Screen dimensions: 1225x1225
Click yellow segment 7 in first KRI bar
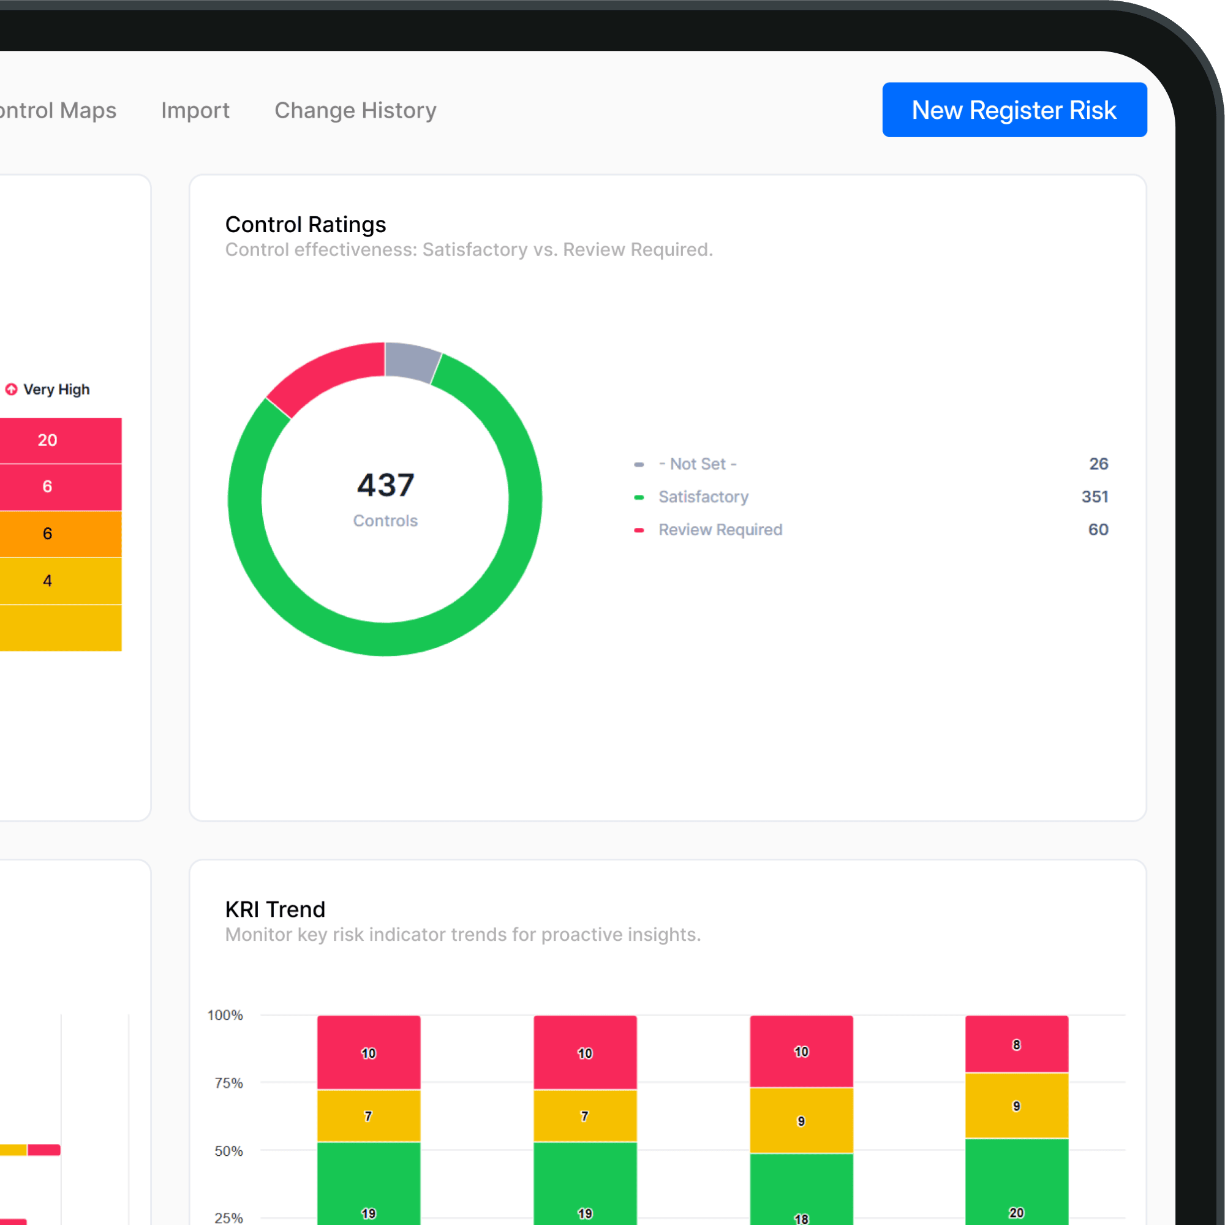369,1116
